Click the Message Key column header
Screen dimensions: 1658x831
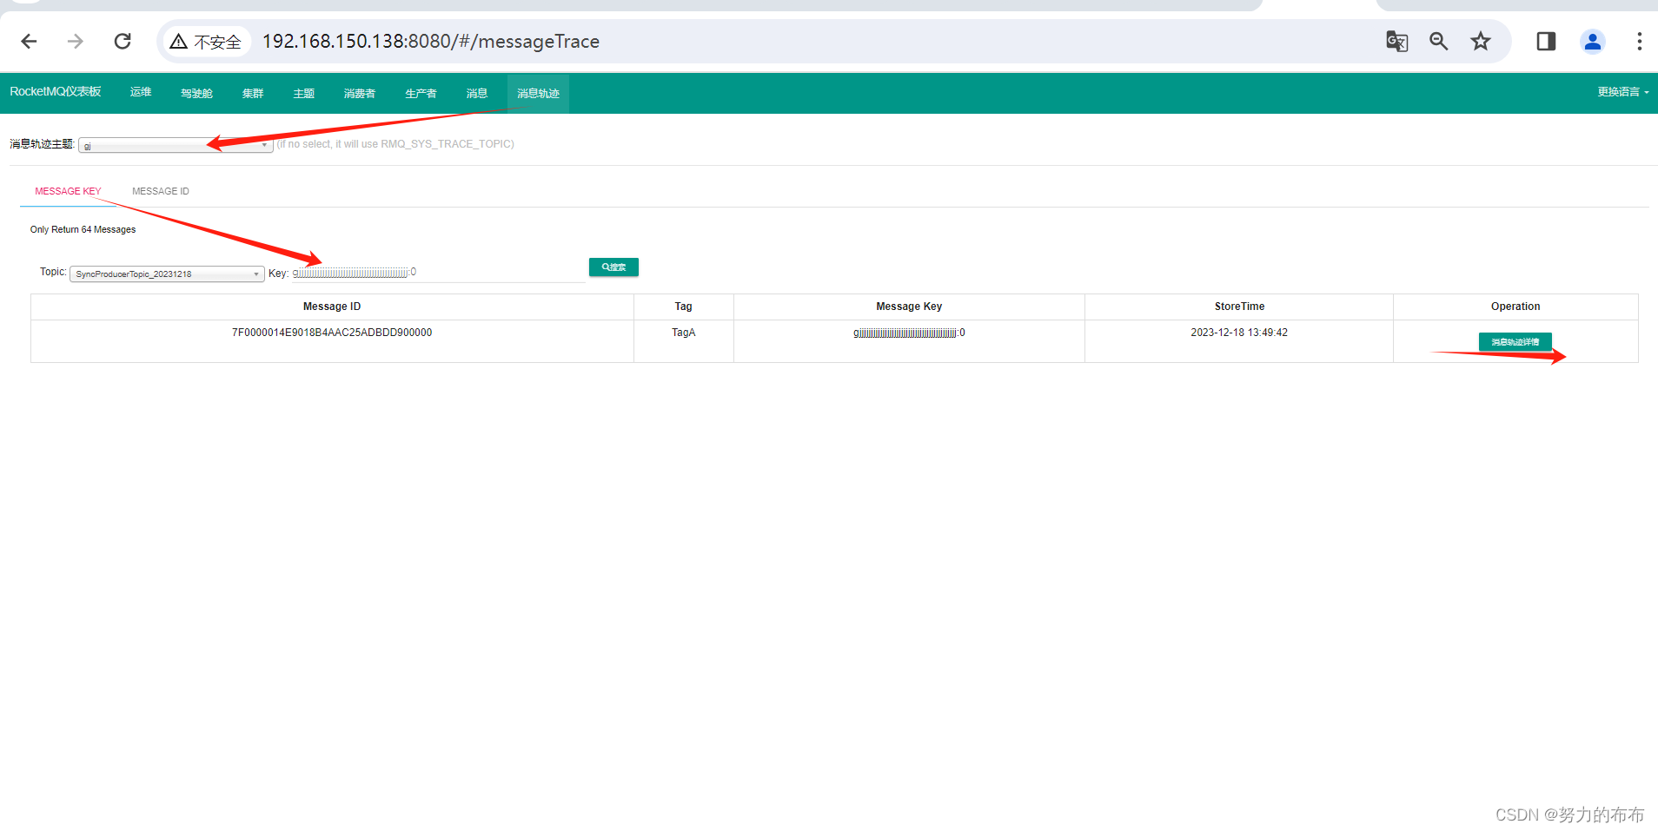[909, 307]
